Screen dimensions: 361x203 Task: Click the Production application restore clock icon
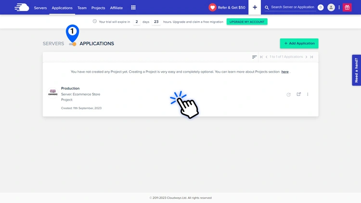[x=288, y=95]
